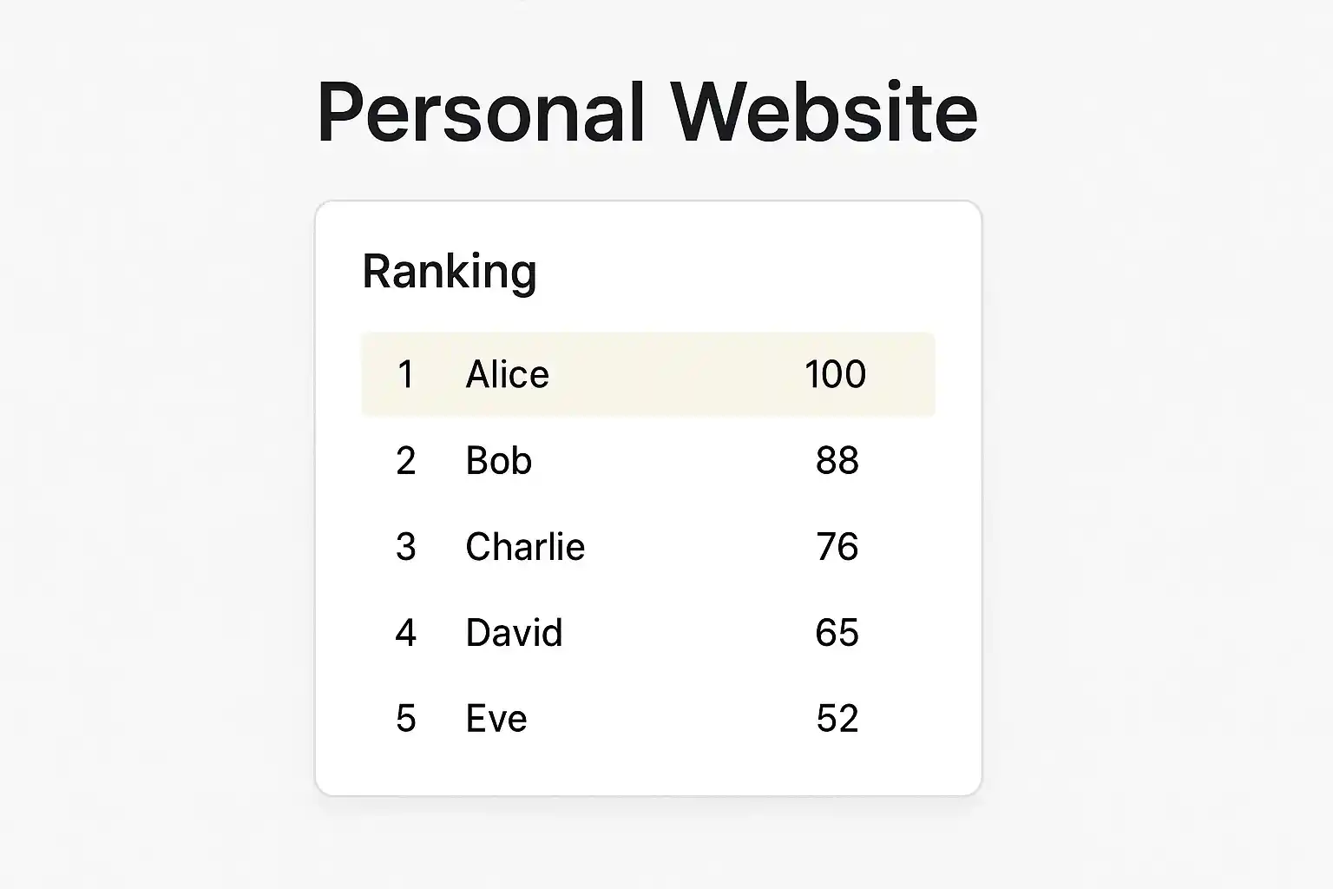Select the name Alice in the ranking
Viewport: 1333px width, 889px height.
[507, 374]
